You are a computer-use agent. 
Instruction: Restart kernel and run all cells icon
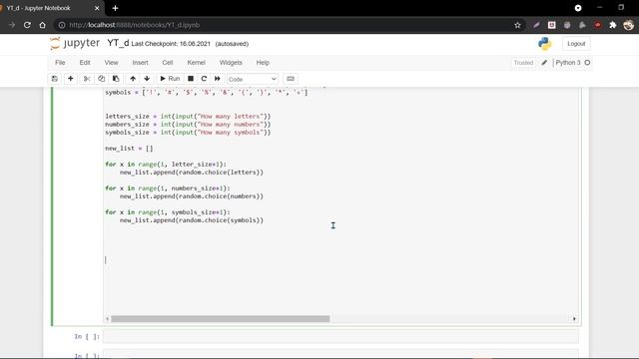pos(218,79)
